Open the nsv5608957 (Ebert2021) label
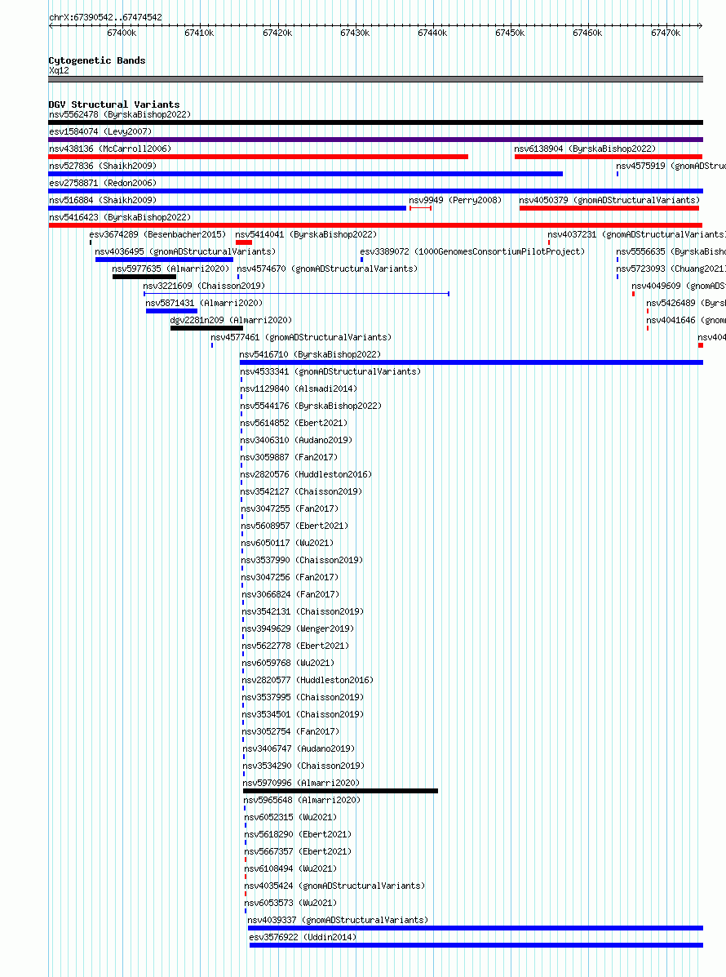 click(x=294, y=526)
